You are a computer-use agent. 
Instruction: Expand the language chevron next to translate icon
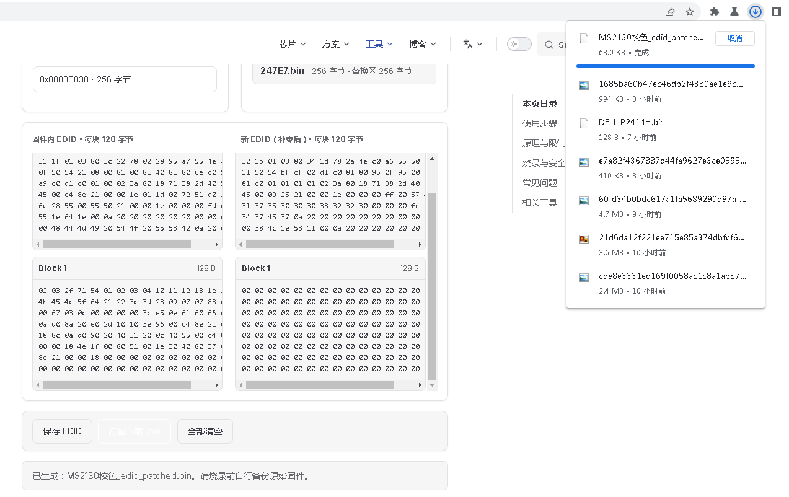(x=480, y=44)
